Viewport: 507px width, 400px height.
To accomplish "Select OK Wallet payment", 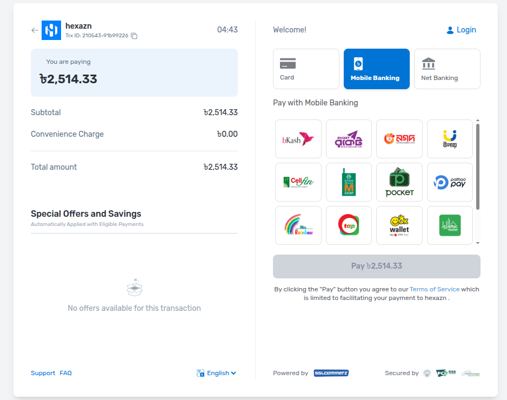I will click(399, 225).
